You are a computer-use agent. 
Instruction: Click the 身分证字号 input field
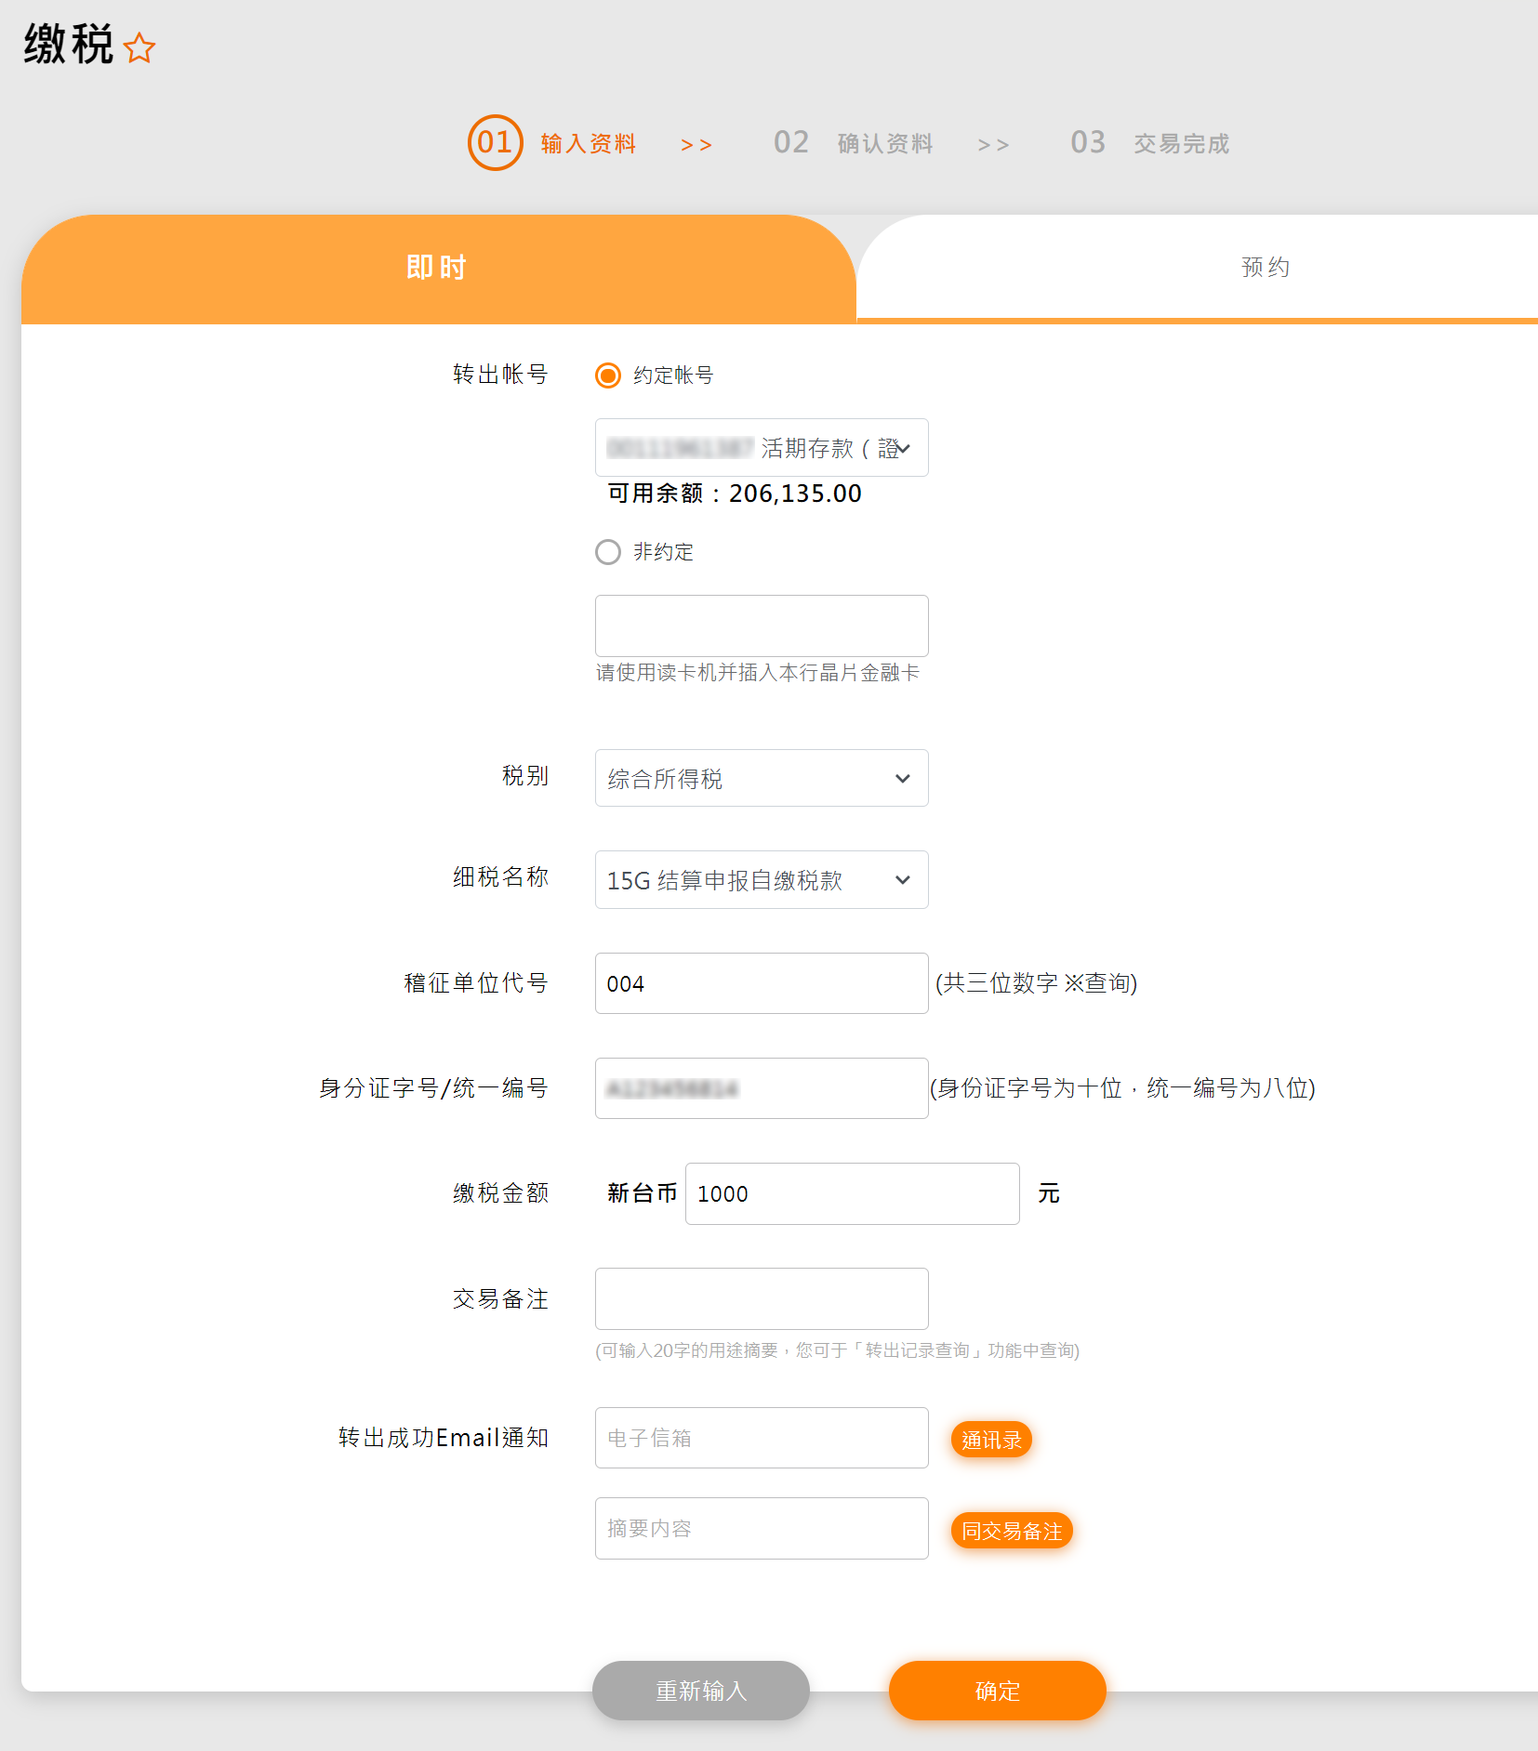click(761, 1088)
